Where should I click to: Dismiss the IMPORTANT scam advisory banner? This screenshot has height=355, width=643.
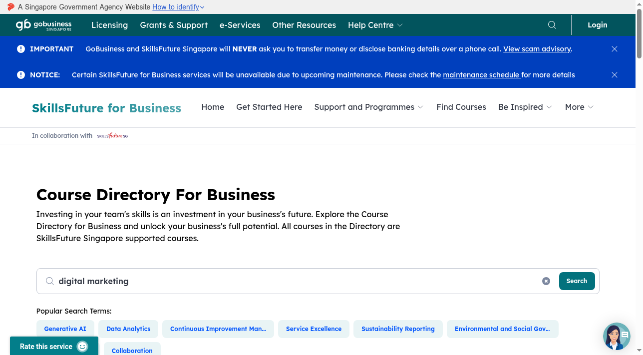click(x=615, y=49)
